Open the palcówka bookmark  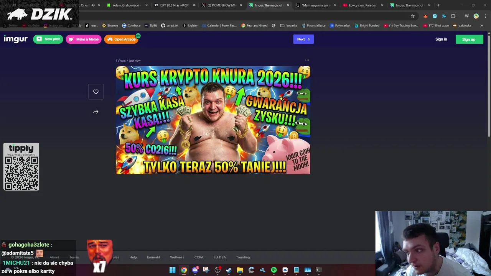(462, 26)
